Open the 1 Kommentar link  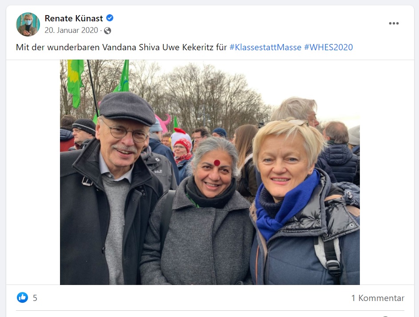[378, 298]
